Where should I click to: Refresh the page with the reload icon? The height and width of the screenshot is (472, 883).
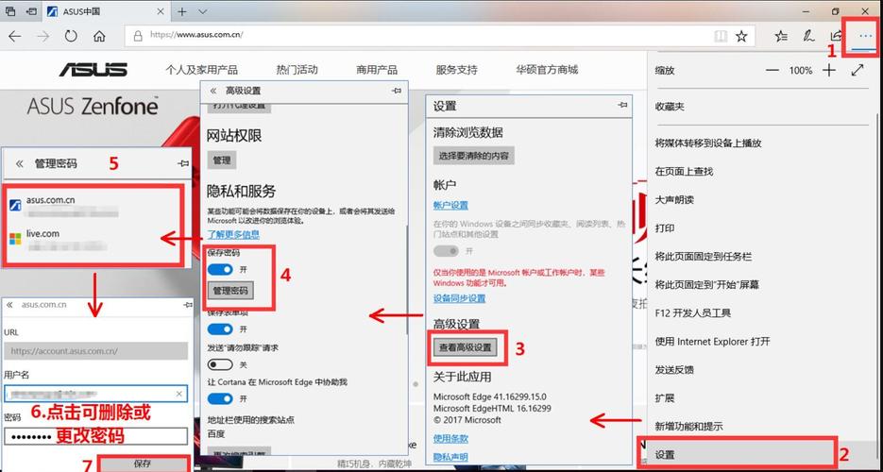click(71, 37)
